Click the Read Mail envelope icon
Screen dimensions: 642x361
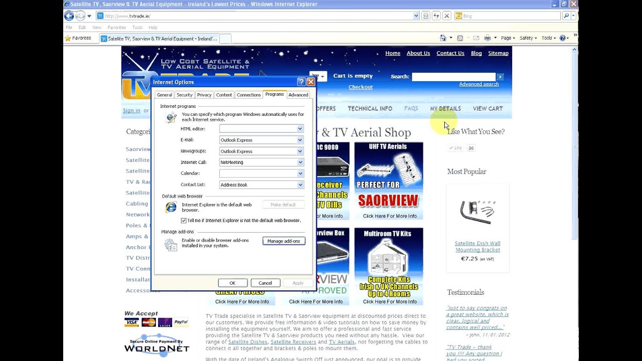point(475,38)
